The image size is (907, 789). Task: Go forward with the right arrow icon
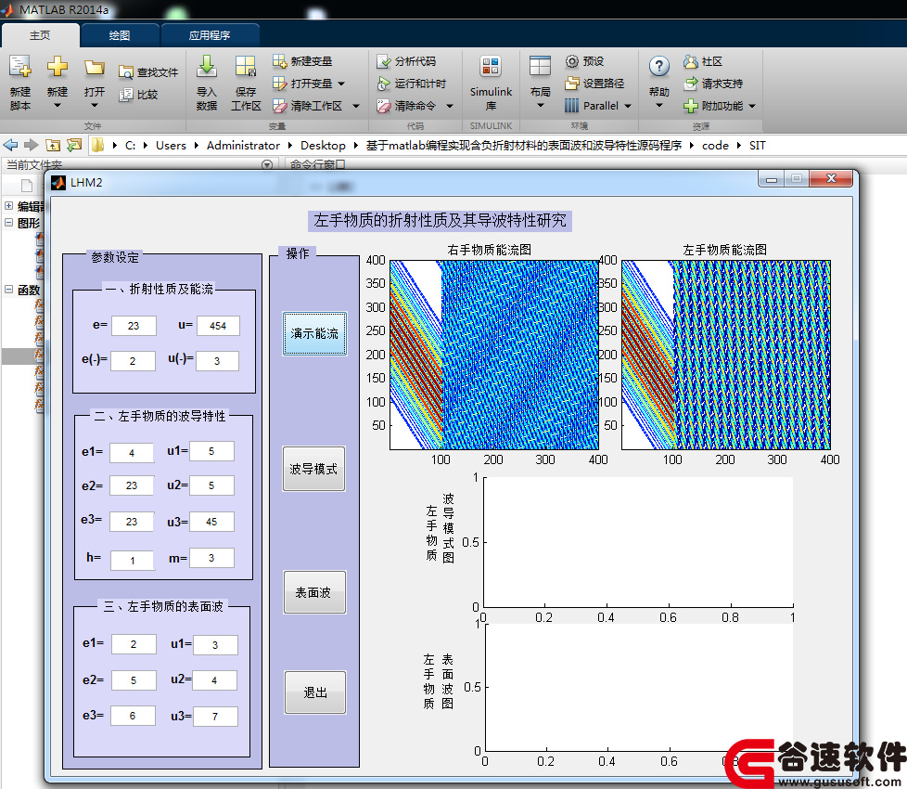32,145
